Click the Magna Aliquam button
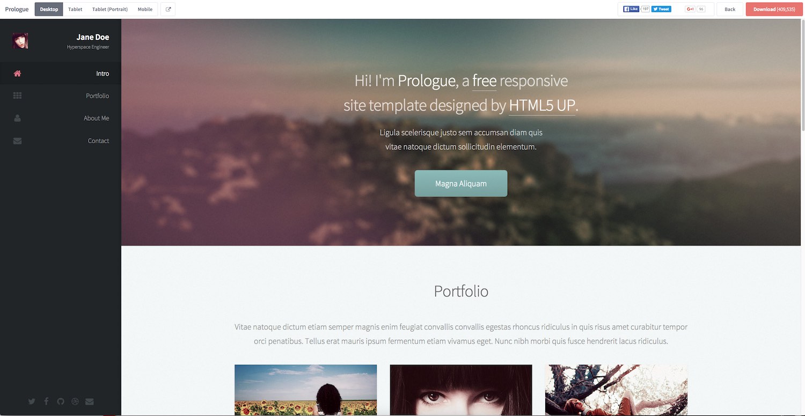This screenshot has height=416, width=805. coord(461,184)
